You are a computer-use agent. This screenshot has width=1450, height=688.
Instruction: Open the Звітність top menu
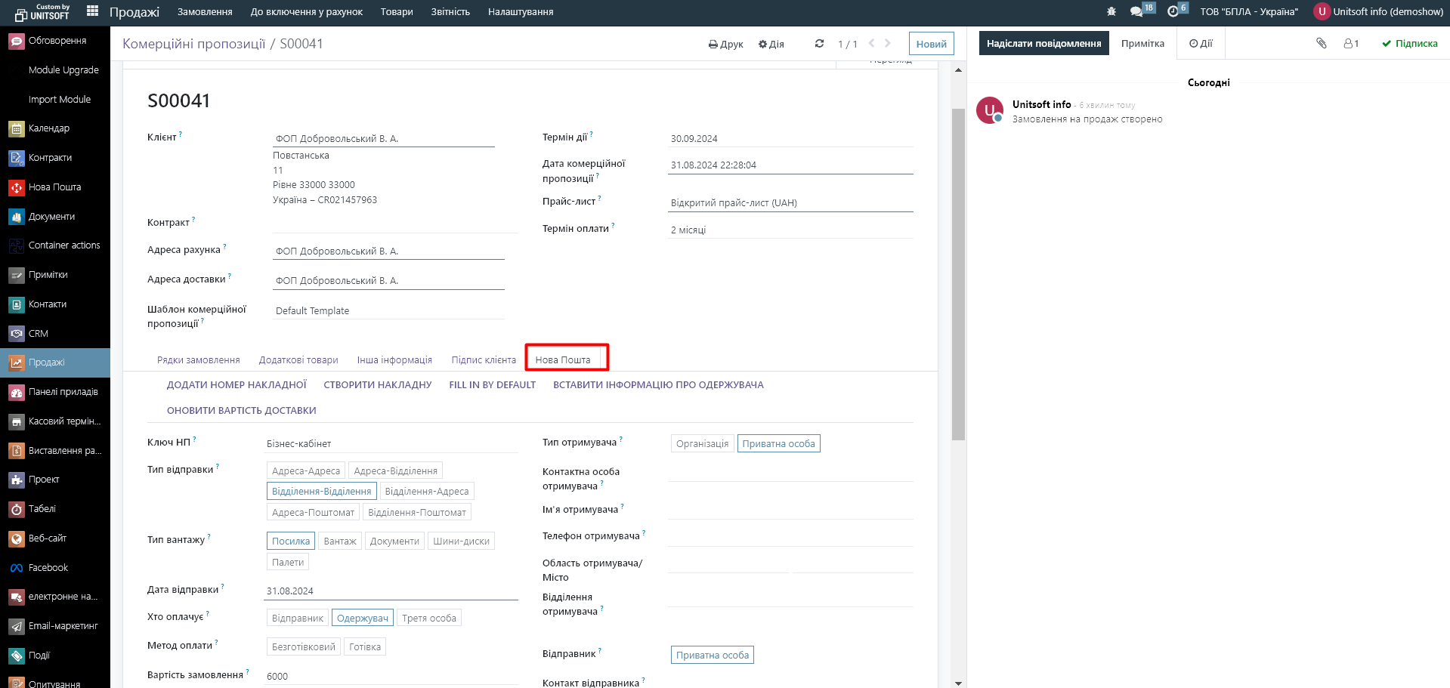(450, 12)
